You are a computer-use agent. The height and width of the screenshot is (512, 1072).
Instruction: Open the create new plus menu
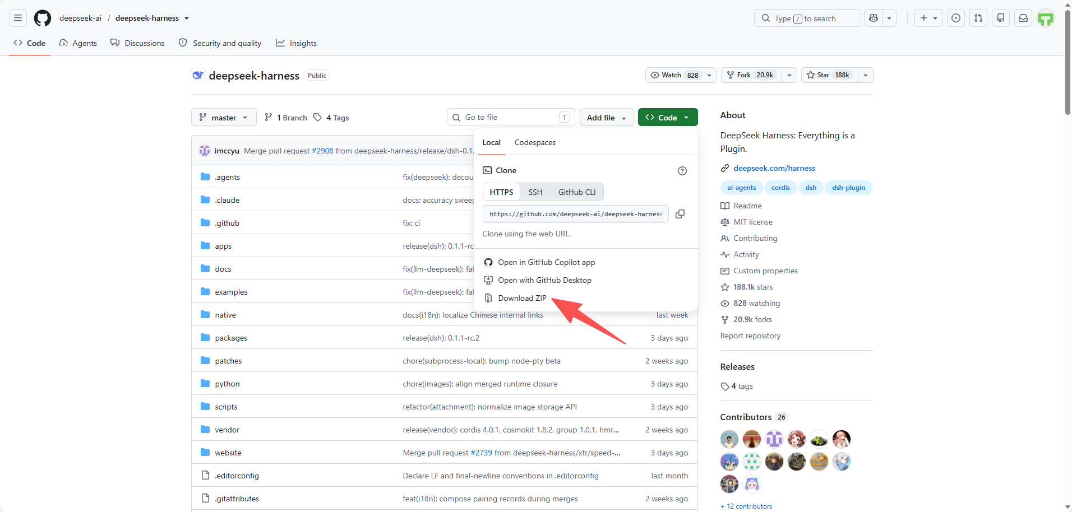click(928, 18)
